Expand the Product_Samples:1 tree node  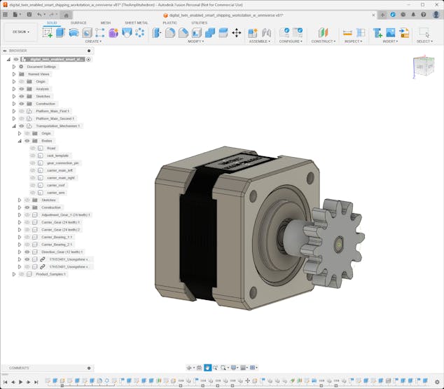[x=13, y=274]
